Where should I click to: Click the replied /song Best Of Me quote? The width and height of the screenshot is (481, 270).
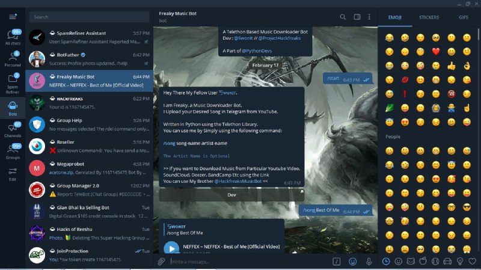click(x=222, y=230)
